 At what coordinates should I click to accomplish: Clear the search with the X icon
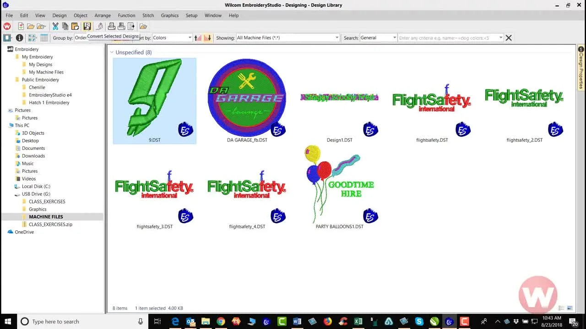[509, 38]
